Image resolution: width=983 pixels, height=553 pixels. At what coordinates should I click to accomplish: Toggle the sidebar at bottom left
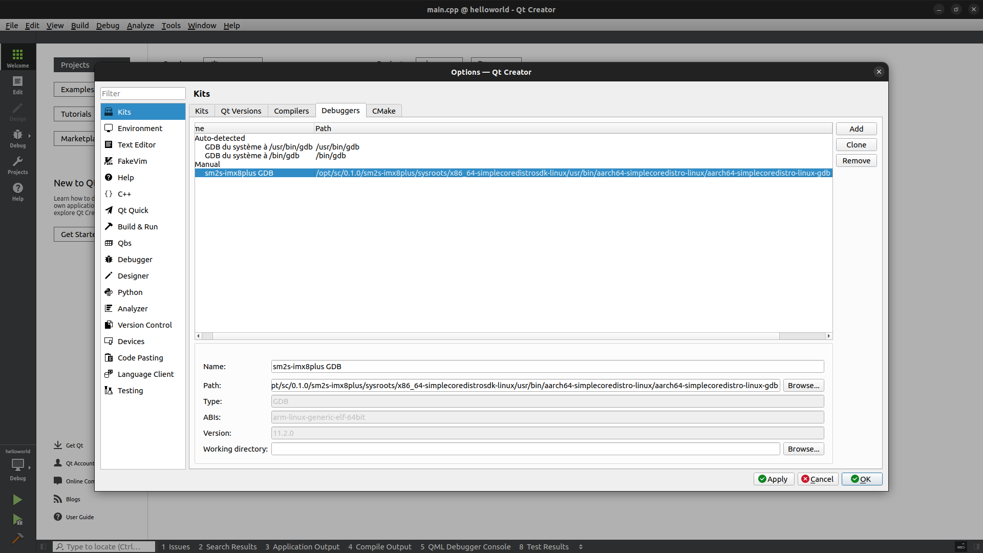44,547
